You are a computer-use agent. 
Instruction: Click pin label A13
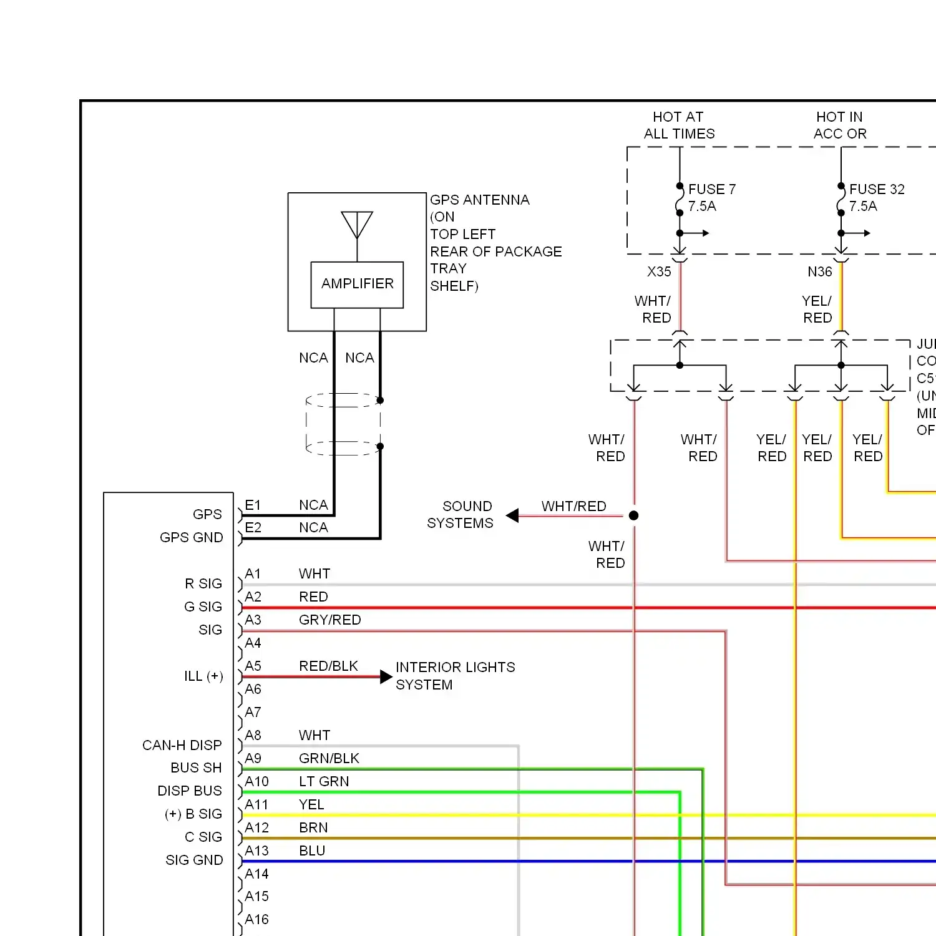pos(256,851)
